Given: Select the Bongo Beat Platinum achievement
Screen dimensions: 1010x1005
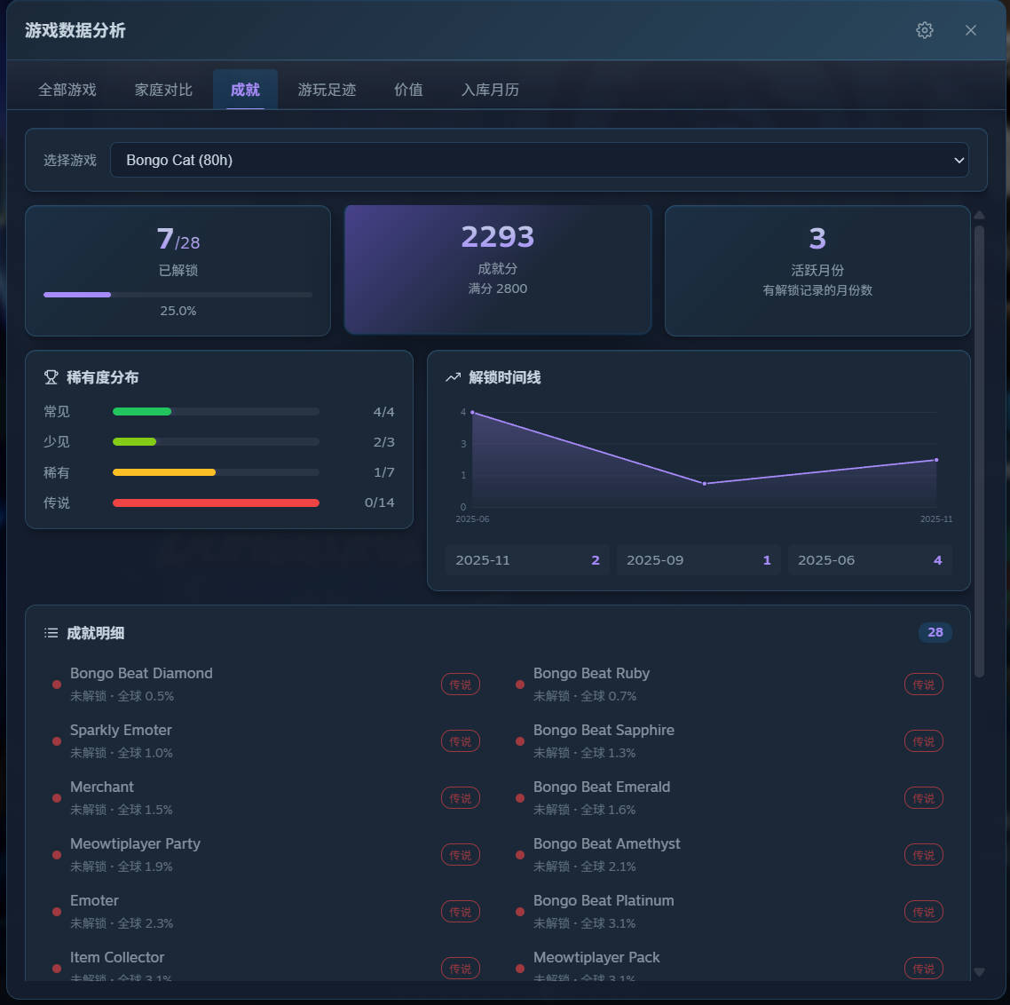Looking at the screenshot, I should click(x=730, y=912).
